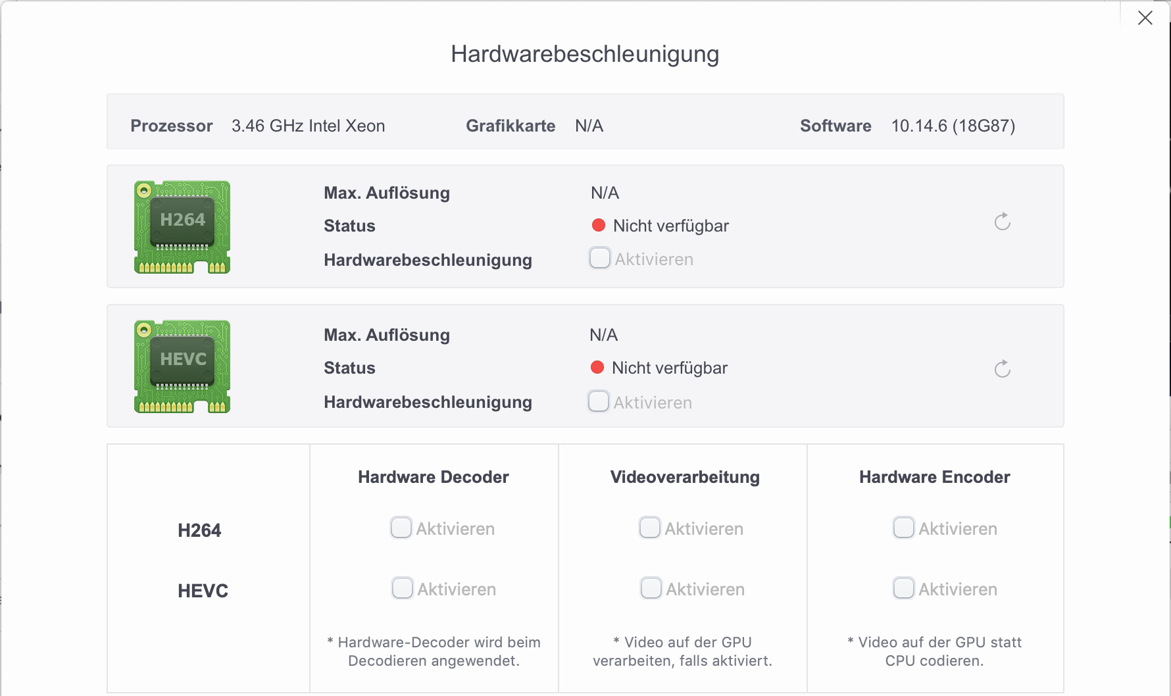
Task: Enable H264 Hardwarebeschleunigung checkbox
Action: click(x=599, y=258)
